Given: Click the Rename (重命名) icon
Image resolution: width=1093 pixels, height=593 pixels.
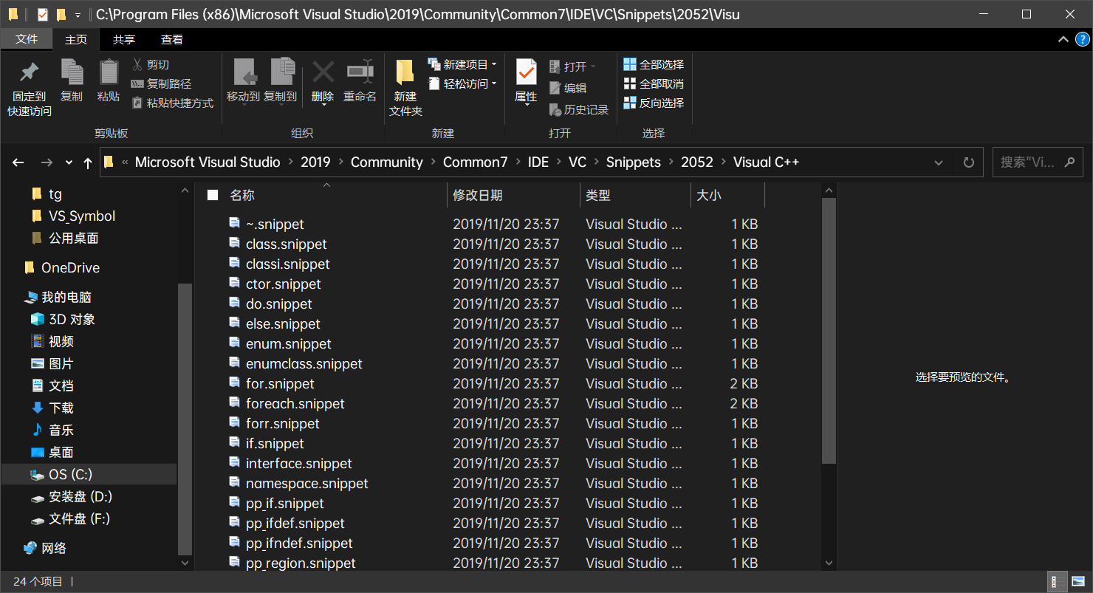Looking at the screenshot, I should (x=360, y=72).
